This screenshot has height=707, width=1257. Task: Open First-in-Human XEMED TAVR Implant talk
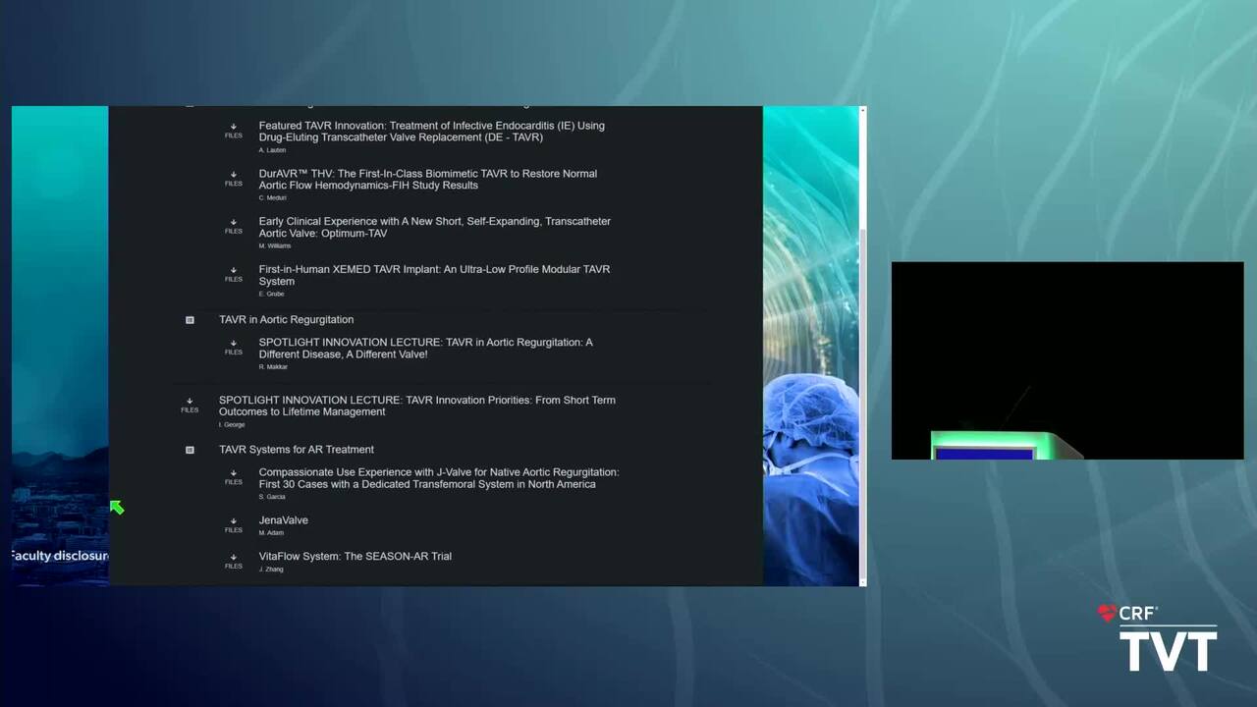pos(434,275)
